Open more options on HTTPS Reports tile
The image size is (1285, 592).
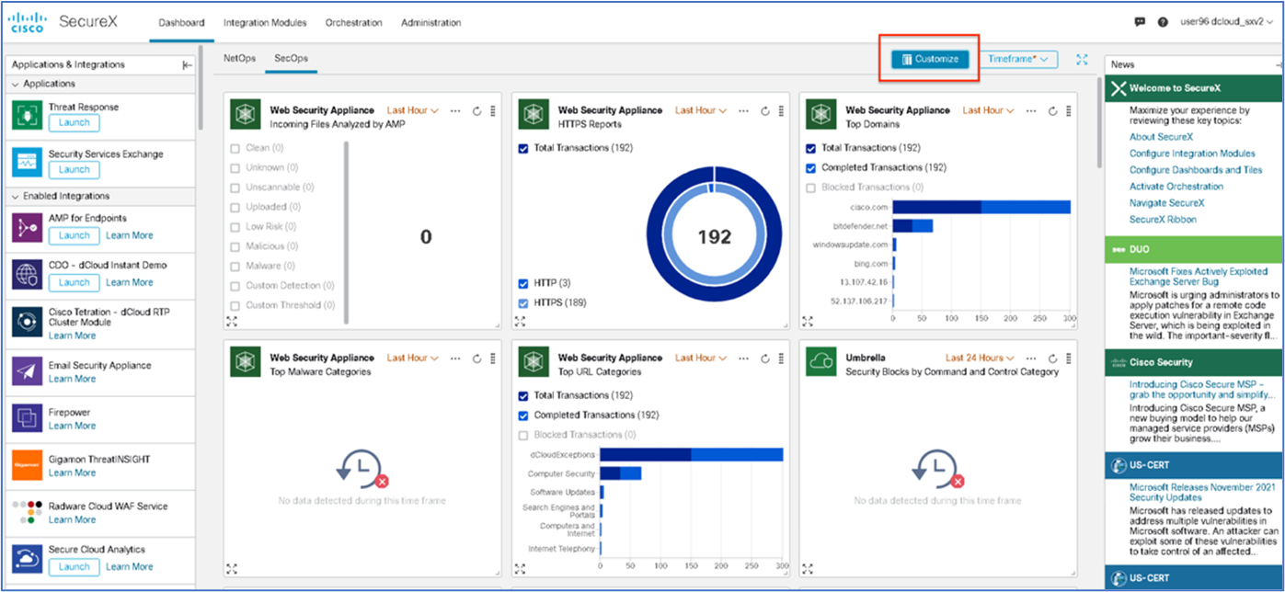pos(744,111)
